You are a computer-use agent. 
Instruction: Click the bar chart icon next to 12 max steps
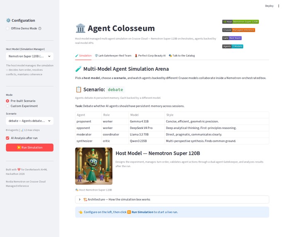pyautogui.click(x=22, y=130)
